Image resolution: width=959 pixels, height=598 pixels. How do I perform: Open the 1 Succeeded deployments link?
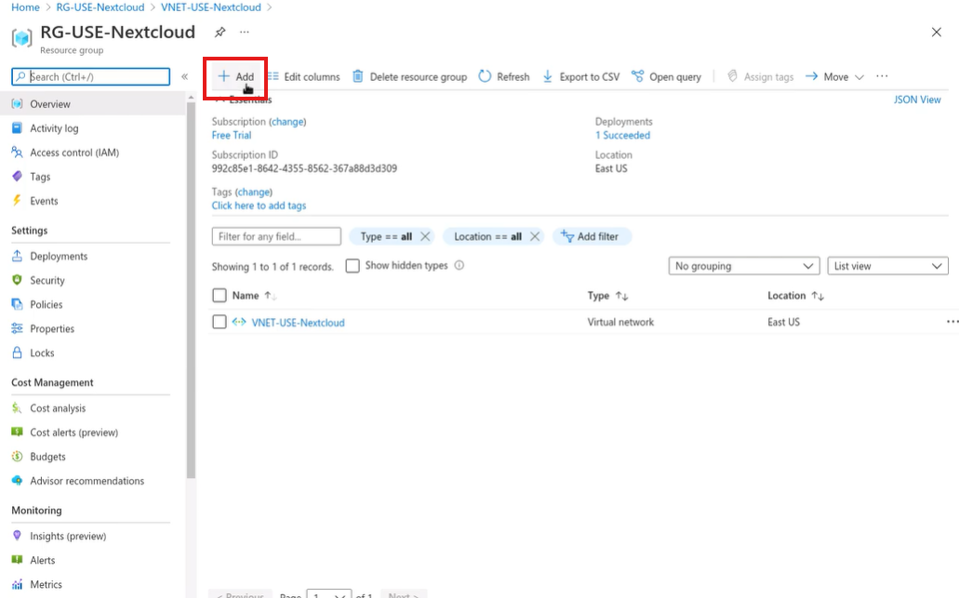point(622,135)
